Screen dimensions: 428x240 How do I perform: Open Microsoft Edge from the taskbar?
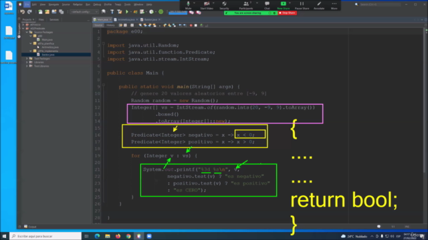tap(97, 236)
